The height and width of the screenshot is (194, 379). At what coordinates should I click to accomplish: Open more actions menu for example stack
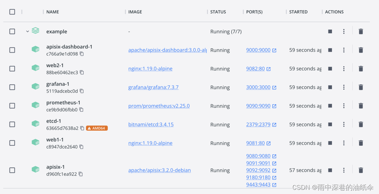(344, 32)
